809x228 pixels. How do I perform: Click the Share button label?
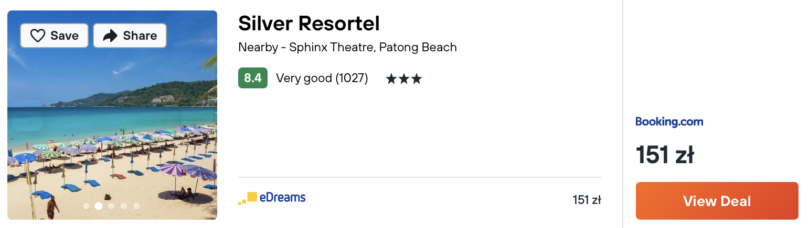[140, 36]
